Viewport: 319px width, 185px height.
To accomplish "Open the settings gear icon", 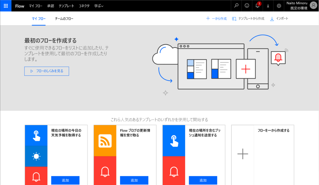I will point(279,6).
